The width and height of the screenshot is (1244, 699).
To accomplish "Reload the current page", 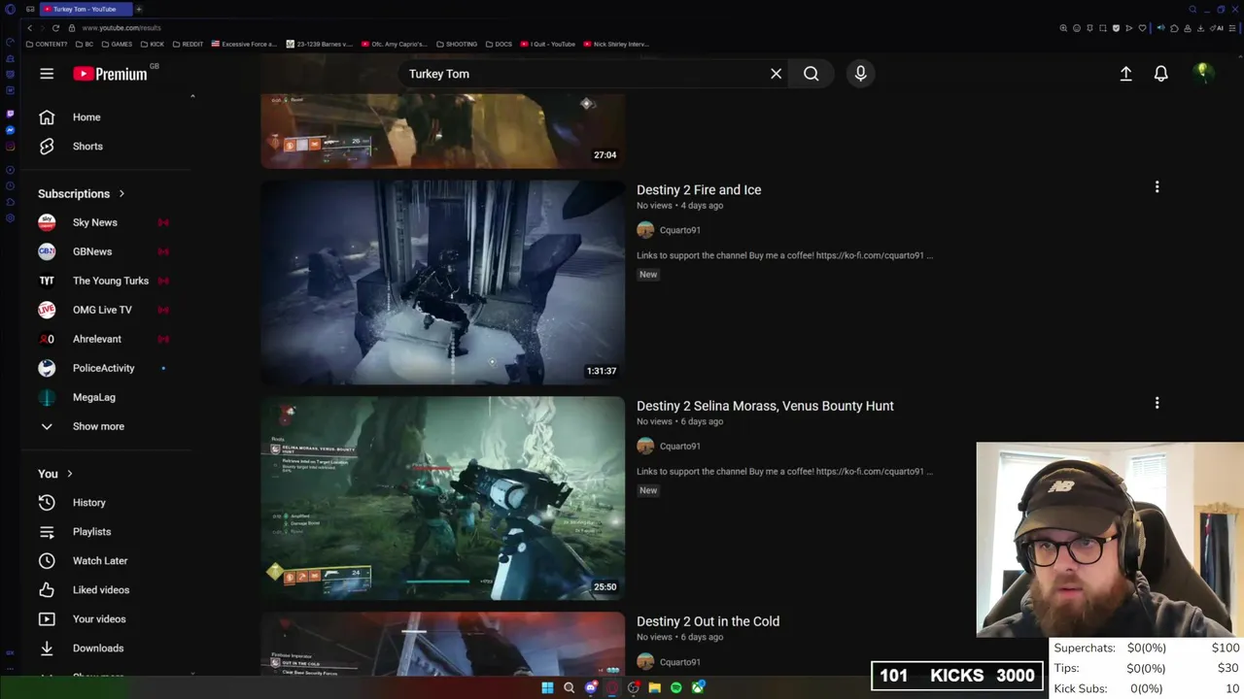I will coord(55,28).
